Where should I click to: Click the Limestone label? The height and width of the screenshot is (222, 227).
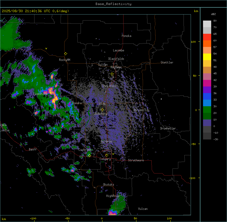(x=40, y=94)
